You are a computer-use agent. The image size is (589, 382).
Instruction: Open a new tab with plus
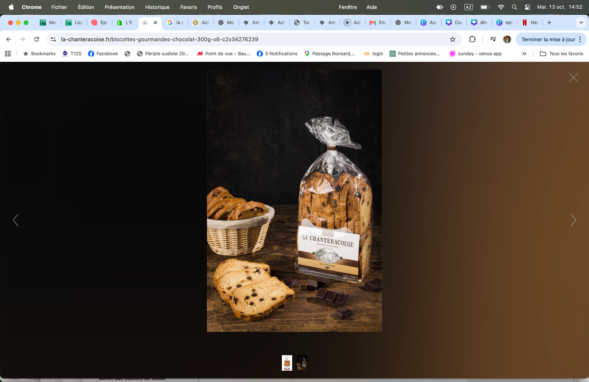click(x=549, y=23)
